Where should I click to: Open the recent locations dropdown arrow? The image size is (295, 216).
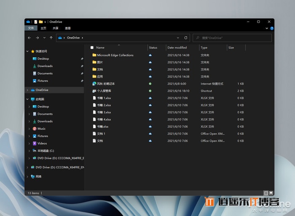[44, 38]
